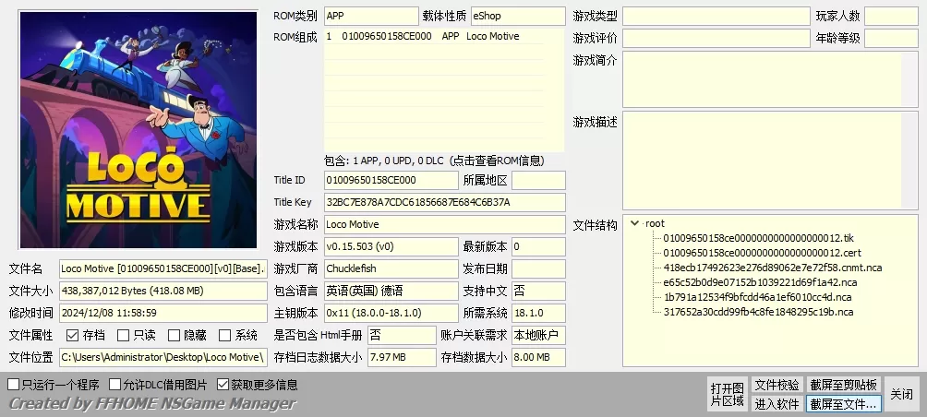Viewport: 927px width, 417px height.
Task: Select the 317652a3 .nca file entry
Action: pos(758,312)
